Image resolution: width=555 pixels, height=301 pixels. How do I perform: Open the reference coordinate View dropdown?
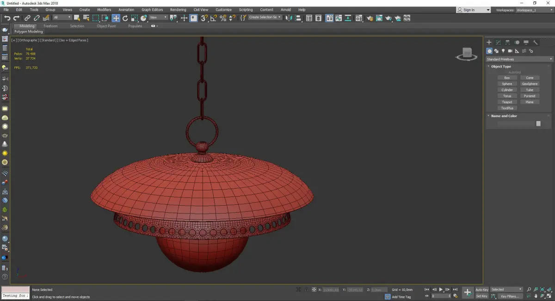coord(158,18)
